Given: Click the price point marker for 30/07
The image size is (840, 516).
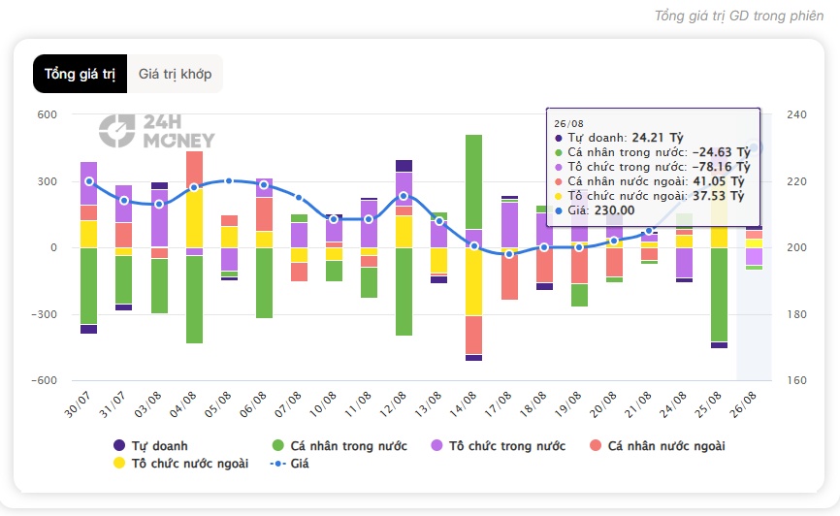Looking at the screenshot, I should click(89, 181).
